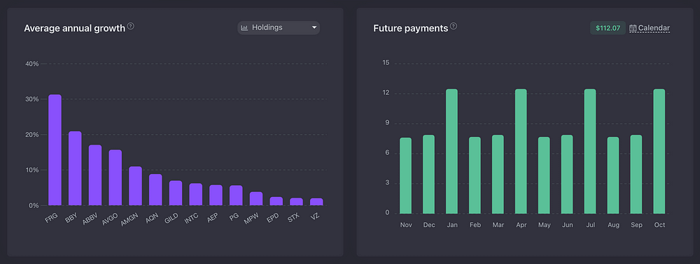The width and height of the screenshot is (700, 264).
Task: Click the Oct payments bar
Action: 659,151
